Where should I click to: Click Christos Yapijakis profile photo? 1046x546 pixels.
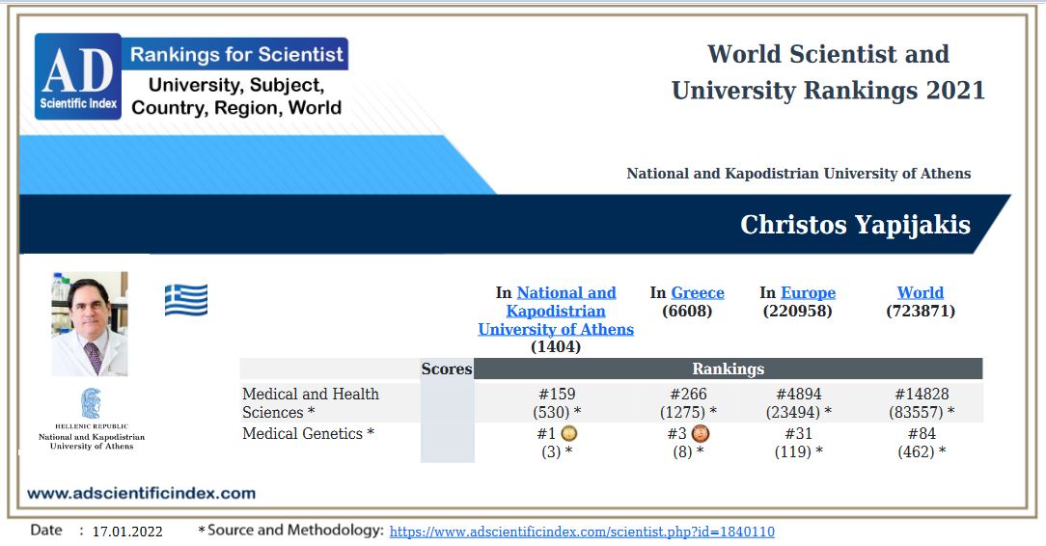click(x=90, y=324)
